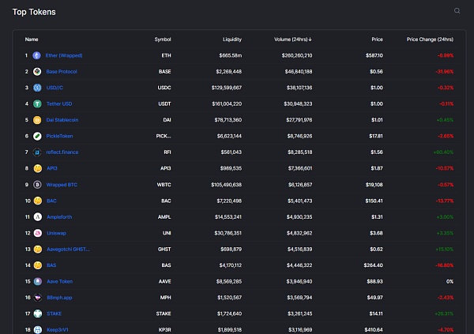Click the Wrapped BTC logo
The width and height of the screenshot is (474, 334).
37,185
